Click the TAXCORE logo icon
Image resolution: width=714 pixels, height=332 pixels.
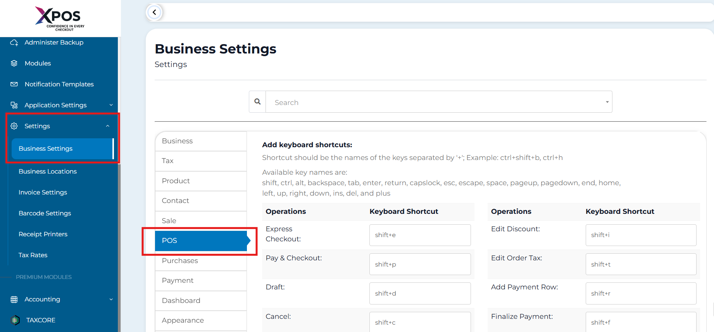(15, 320)
